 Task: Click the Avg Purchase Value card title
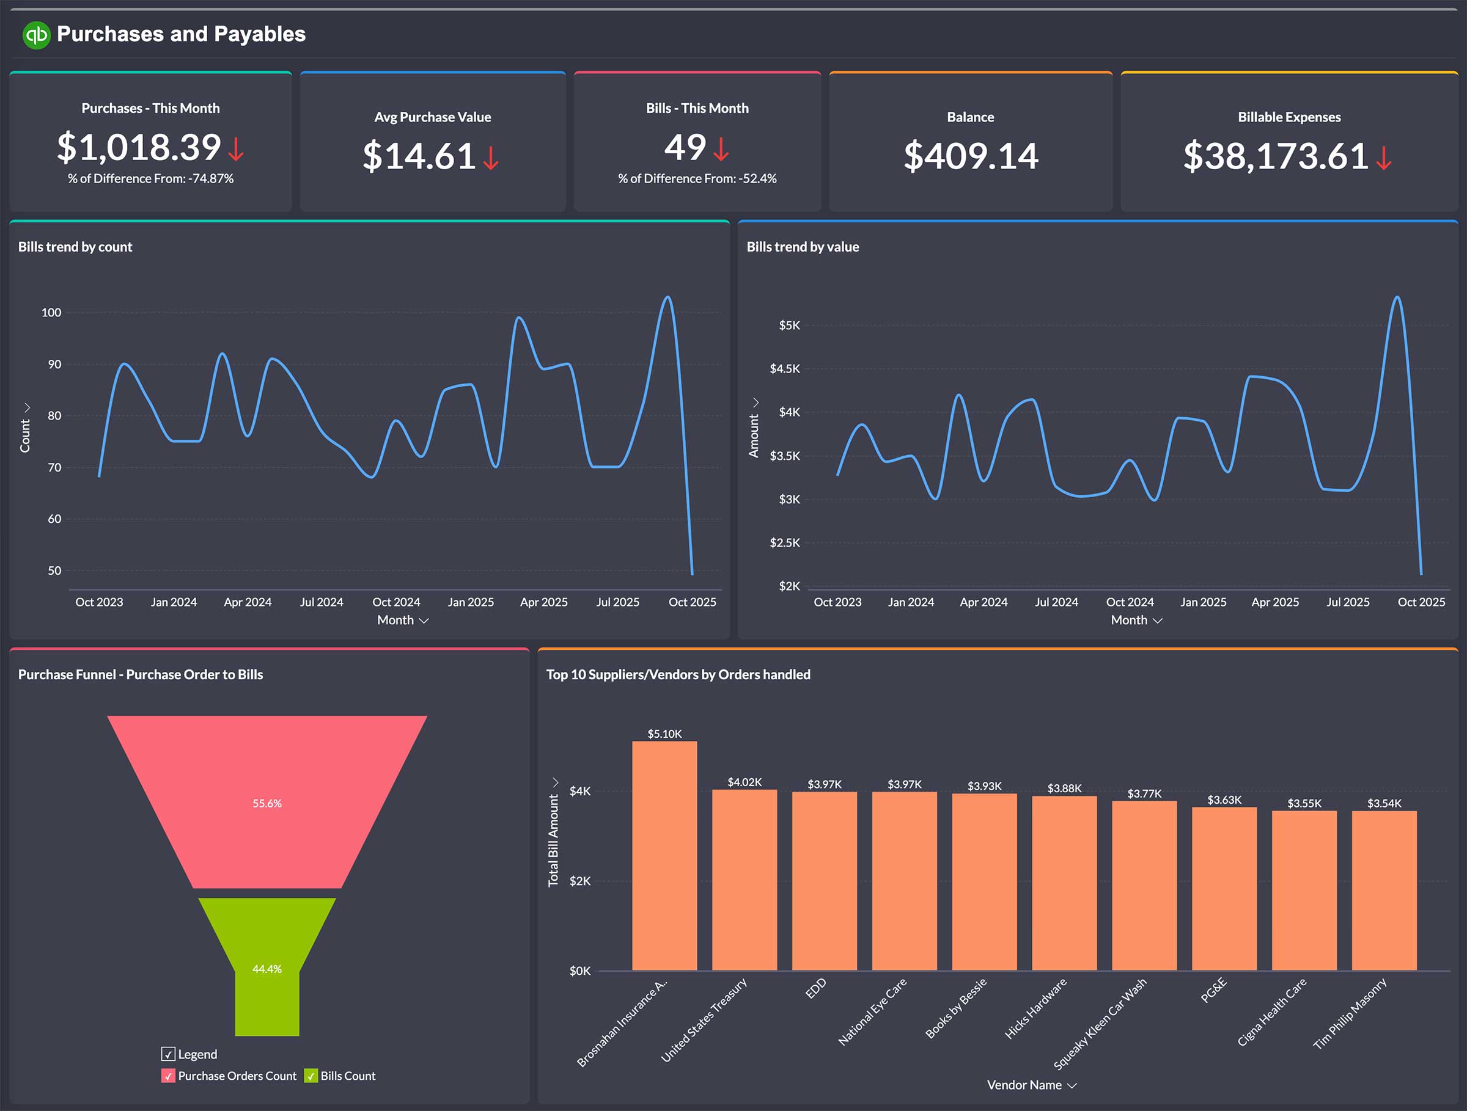432,117
